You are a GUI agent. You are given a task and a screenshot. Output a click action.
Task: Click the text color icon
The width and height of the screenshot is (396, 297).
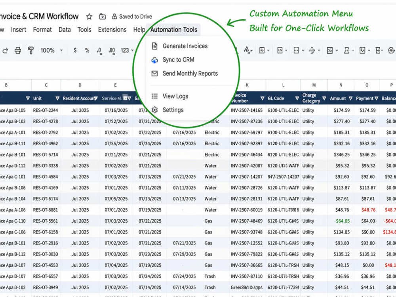[247, 50]
